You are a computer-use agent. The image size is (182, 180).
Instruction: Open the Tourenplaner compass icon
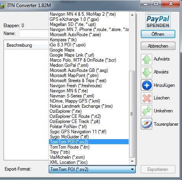146,123
